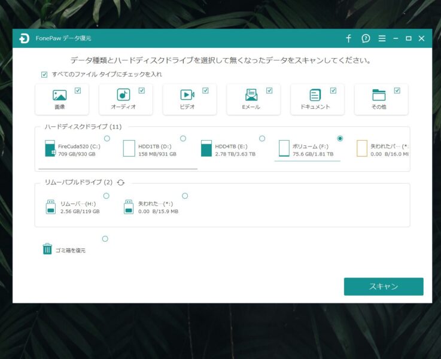
Task: Click the リムーバブルドライブ (2) heading
Action: pyautogui.click(x=79, y=182)
